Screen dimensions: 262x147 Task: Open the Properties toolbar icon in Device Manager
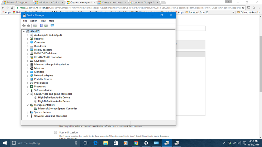pyautogui.click(x=35, y=26)
